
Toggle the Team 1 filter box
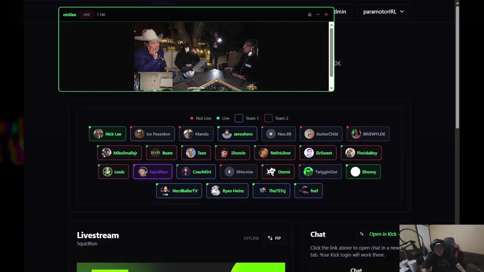239,118
